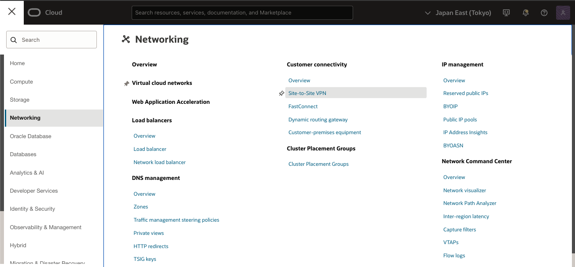The width and height of the screenshot is (575, 267).
Task: Unpin Virtual cloud networks pin icon
Action: point(126,83)
